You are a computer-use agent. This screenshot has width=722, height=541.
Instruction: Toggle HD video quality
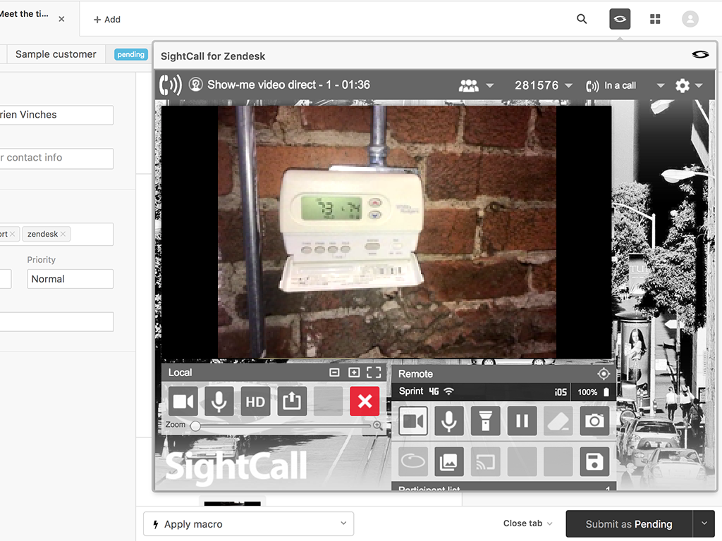click(255, 402)
